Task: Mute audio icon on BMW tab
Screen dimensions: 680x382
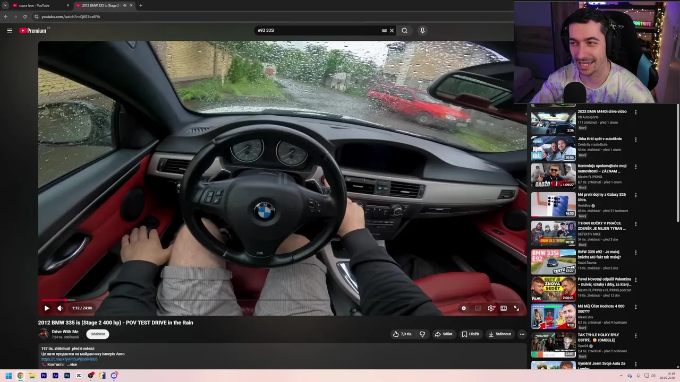Action: point(125,5)
